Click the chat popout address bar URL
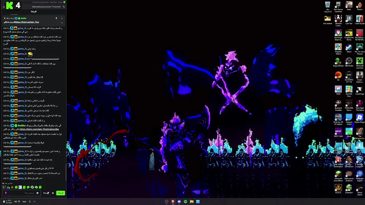The width and height of the screenshot is (365, 205). (46, 7)
